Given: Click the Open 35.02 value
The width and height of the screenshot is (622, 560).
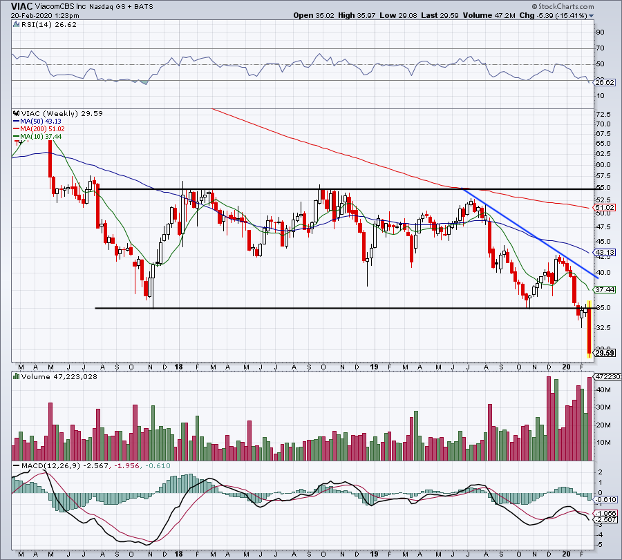Looking at the screenshot, I should coord(314,15).
